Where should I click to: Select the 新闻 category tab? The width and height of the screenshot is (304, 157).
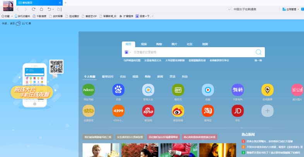[x=160, y=77]
